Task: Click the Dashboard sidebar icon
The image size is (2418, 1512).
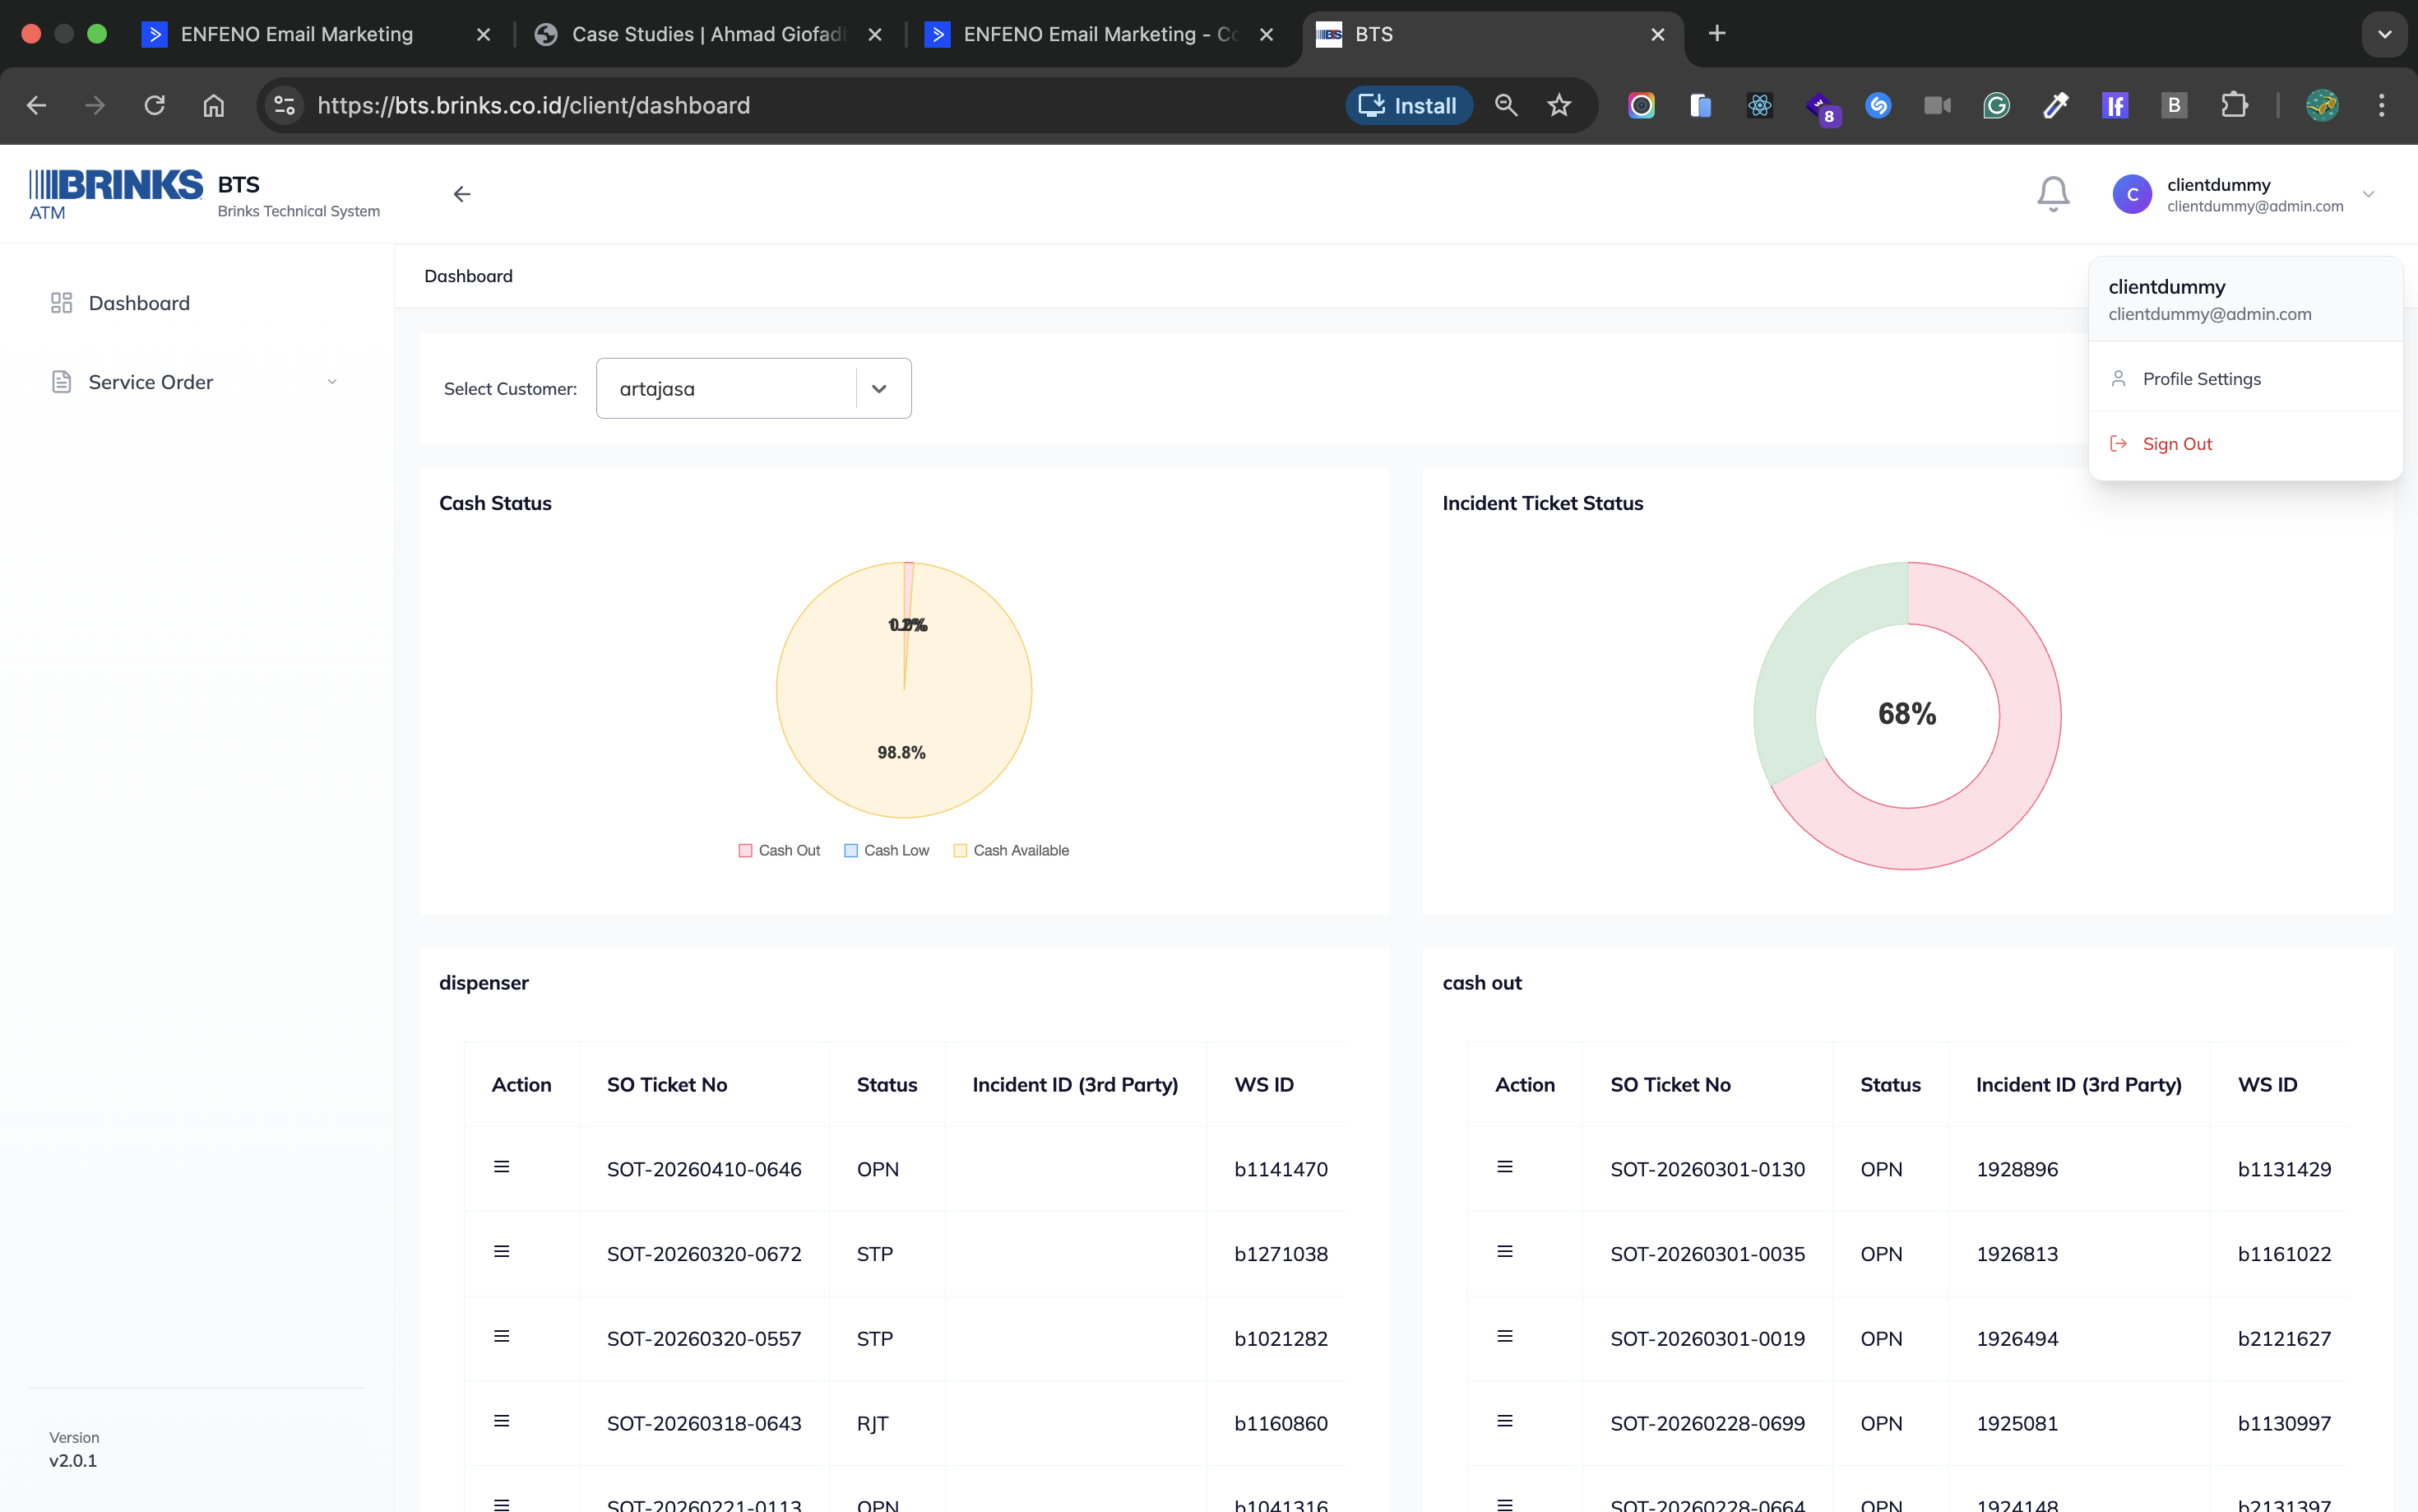Action: 61,303
